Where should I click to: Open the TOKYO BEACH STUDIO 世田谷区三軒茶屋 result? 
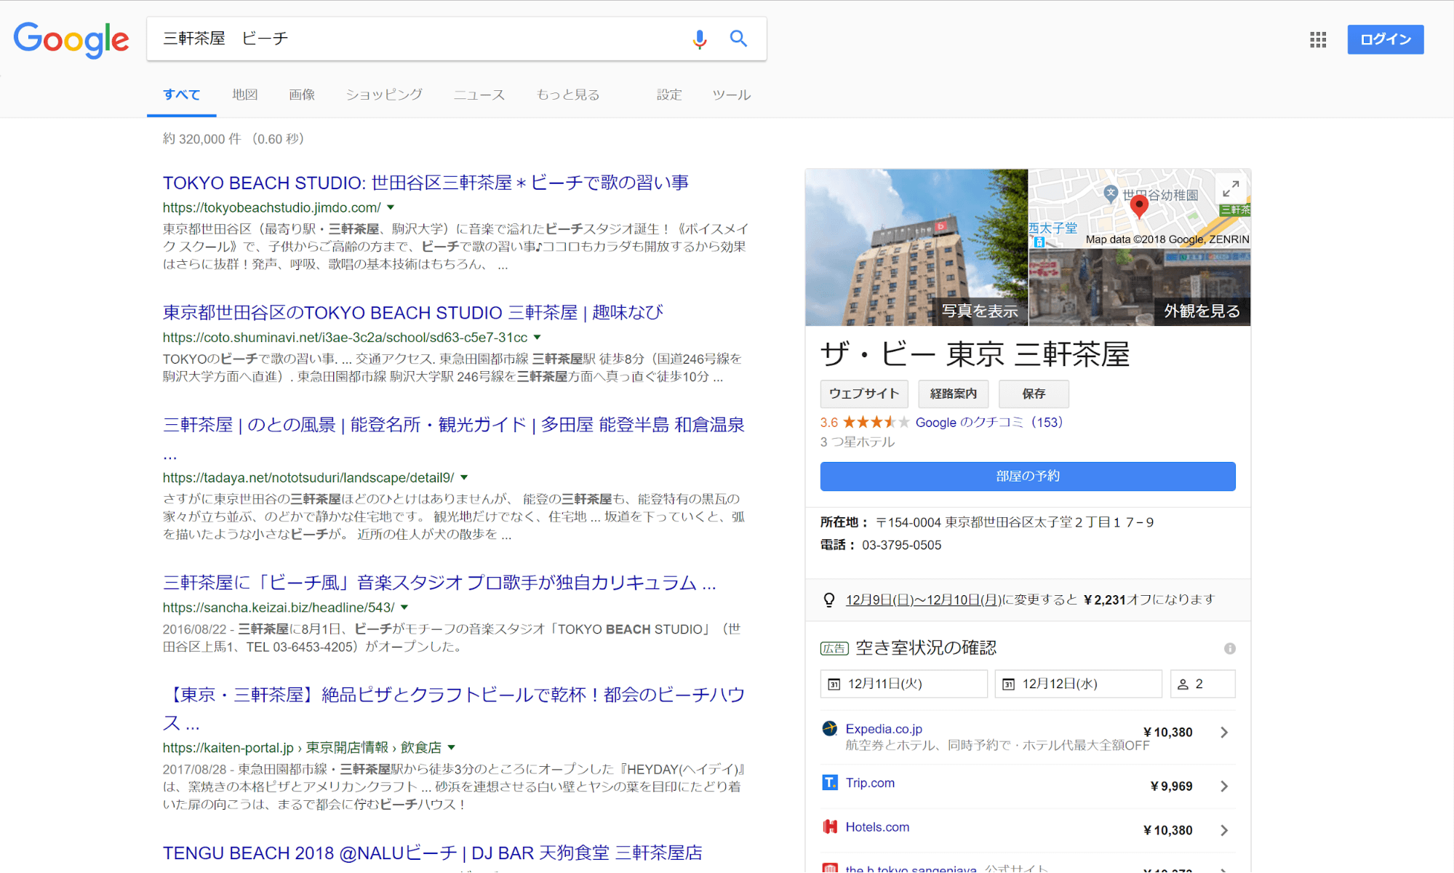coord(426,183)
